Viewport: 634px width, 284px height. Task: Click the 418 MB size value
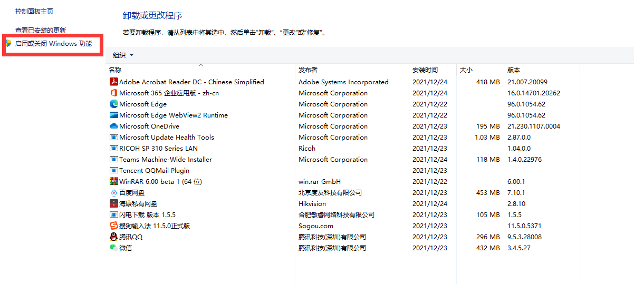488,82
